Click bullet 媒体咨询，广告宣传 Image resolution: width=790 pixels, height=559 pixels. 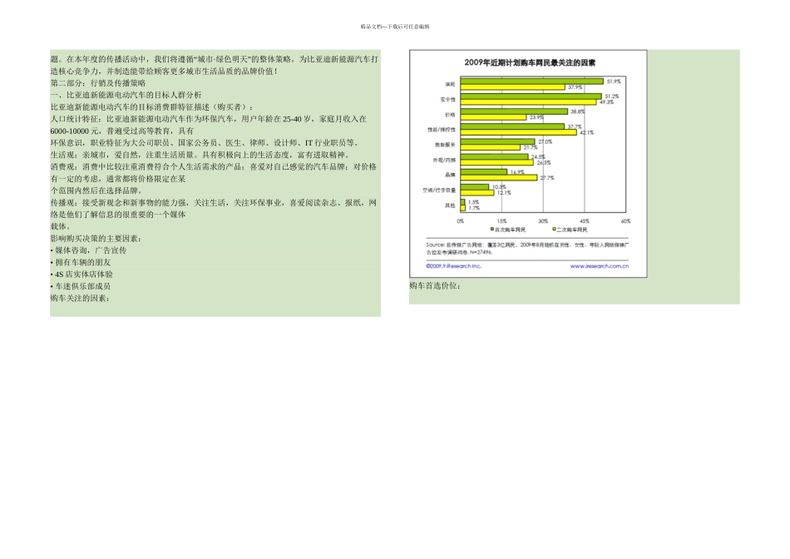89,250
